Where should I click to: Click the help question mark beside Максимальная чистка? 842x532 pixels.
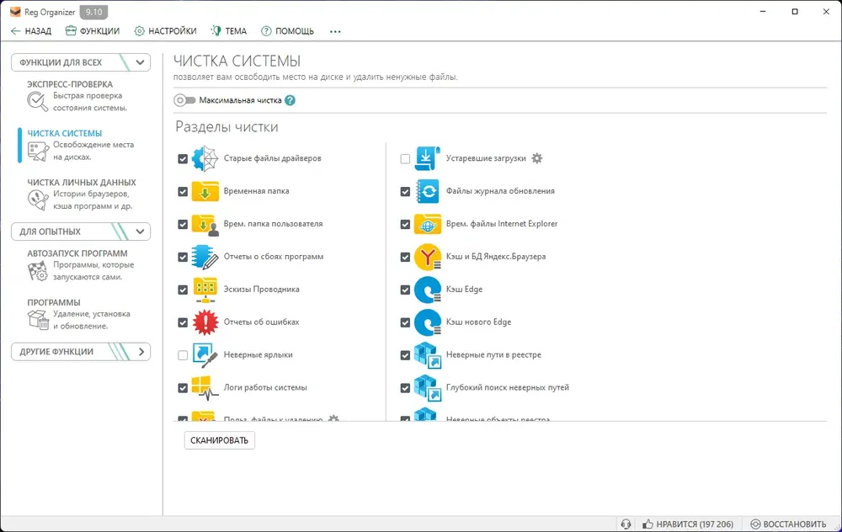290,100
